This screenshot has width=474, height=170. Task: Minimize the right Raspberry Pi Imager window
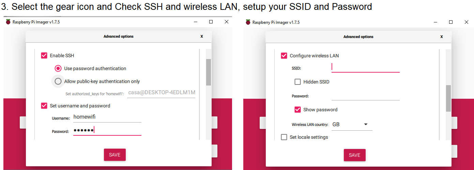pos(435,22)
